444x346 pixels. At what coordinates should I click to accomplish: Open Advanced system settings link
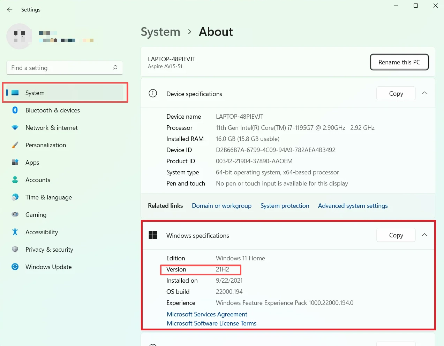point(353,206)
